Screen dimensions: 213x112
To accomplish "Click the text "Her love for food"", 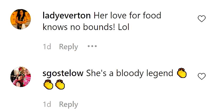I will (128, 16).
